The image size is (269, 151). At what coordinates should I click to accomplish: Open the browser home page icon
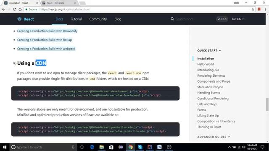(20, 9)
